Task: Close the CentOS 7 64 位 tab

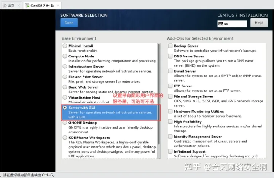Action: pos(58,5)
